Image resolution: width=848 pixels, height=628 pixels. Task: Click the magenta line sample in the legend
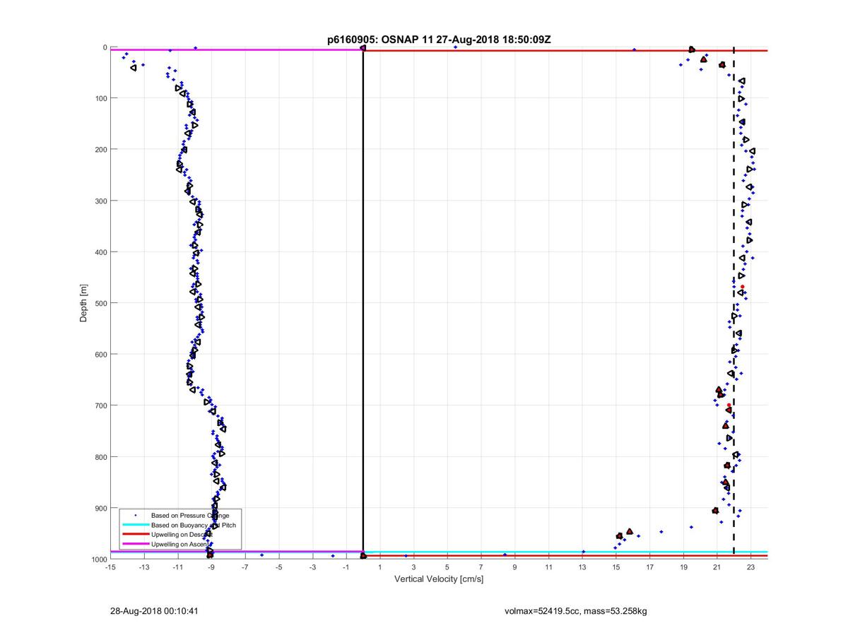[135, 544]
